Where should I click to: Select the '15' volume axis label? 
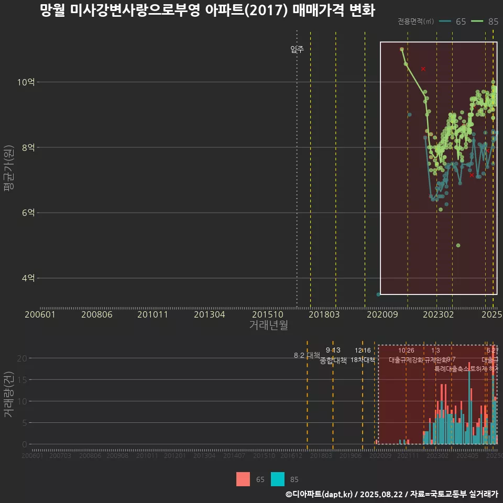[22, 380]
